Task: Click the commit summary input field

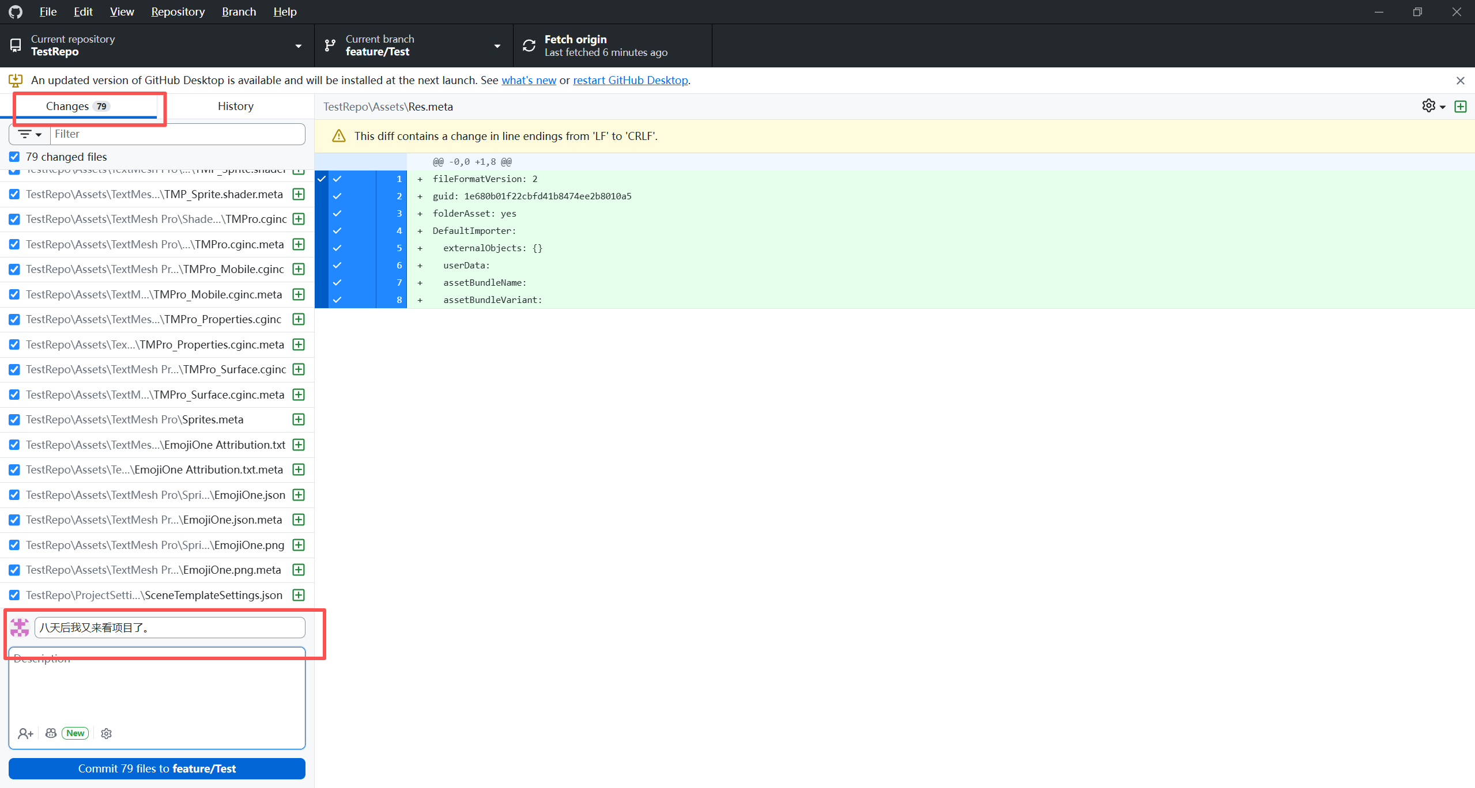Action: point(169,627)
